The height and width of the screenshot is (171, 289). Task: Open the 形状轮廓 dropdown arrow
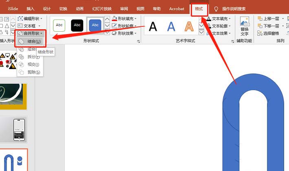point(135,26)
